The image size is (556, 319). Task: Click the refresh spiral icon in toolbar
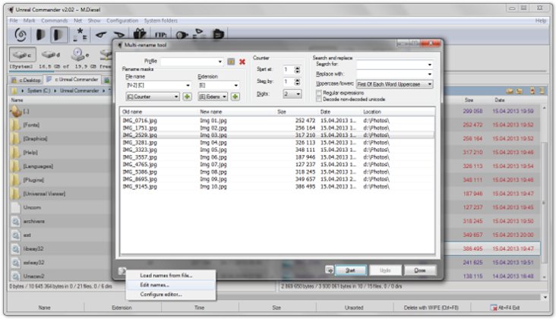21,34
